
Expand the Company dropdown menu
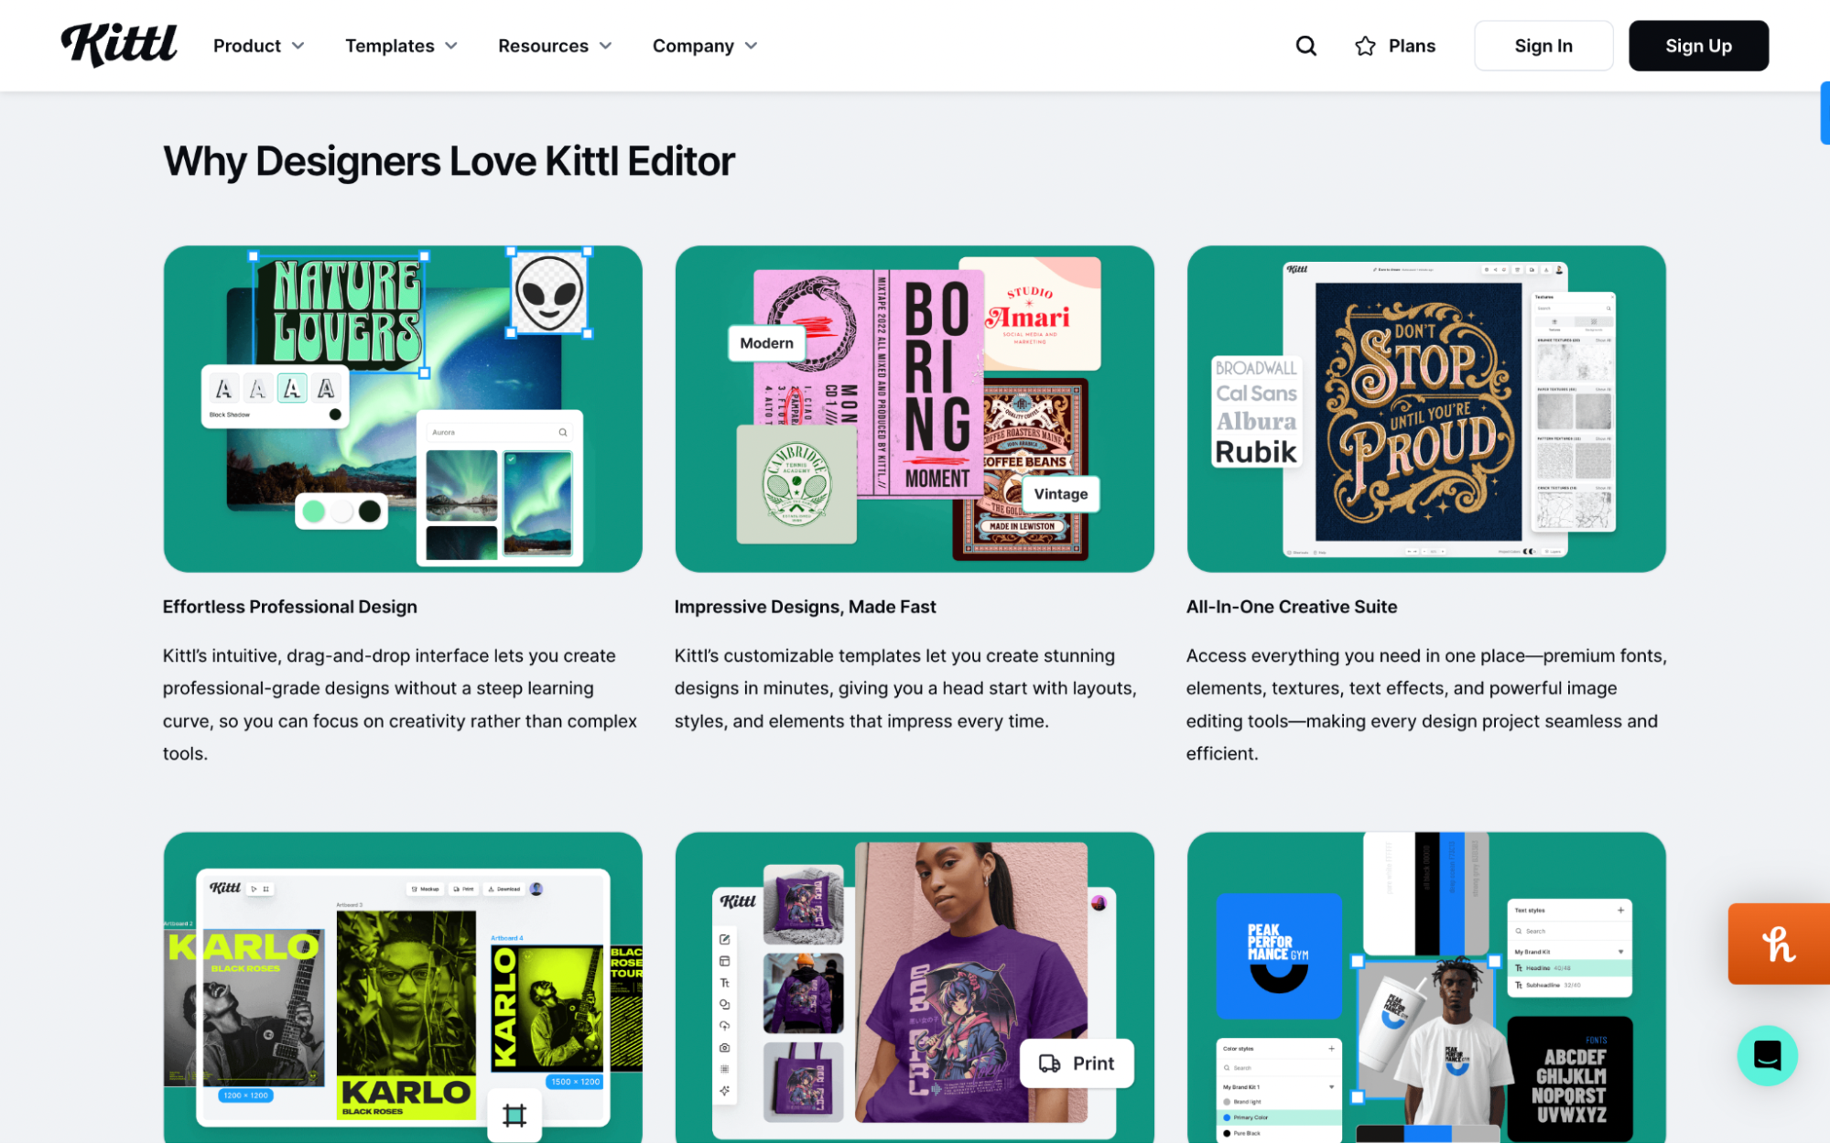pos(705,46)
